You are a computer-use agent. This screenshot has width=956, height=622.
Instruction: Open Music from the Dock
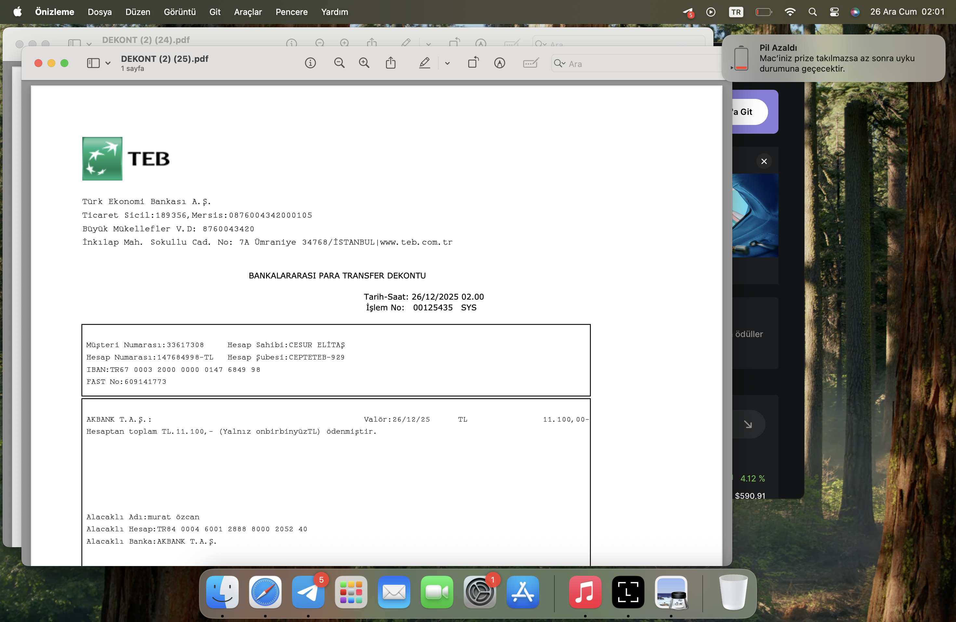(585, 592)
